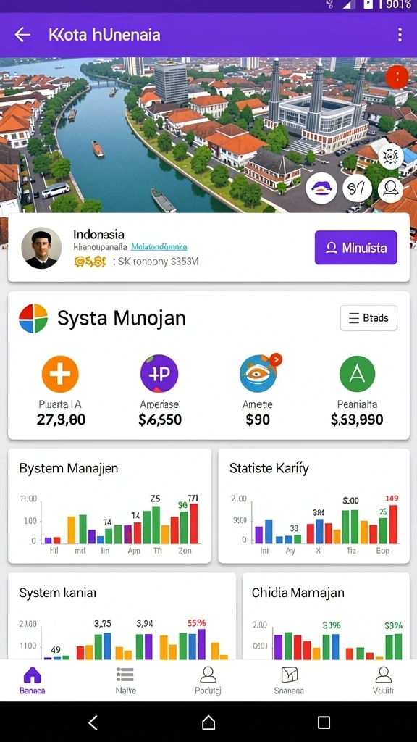This screenshot has height=742, width=417.
Task: Select the $6,550 value
Action: [x=160, y=420]
